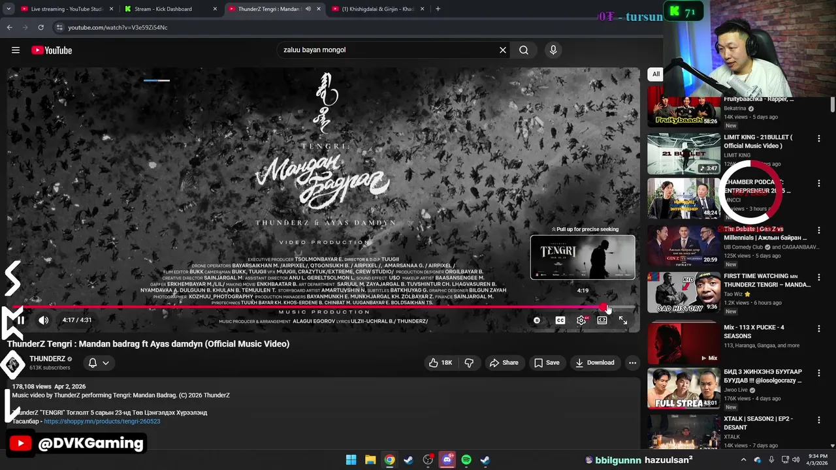
Task: Enter full screen mode
Action: (x=623, y=321)
